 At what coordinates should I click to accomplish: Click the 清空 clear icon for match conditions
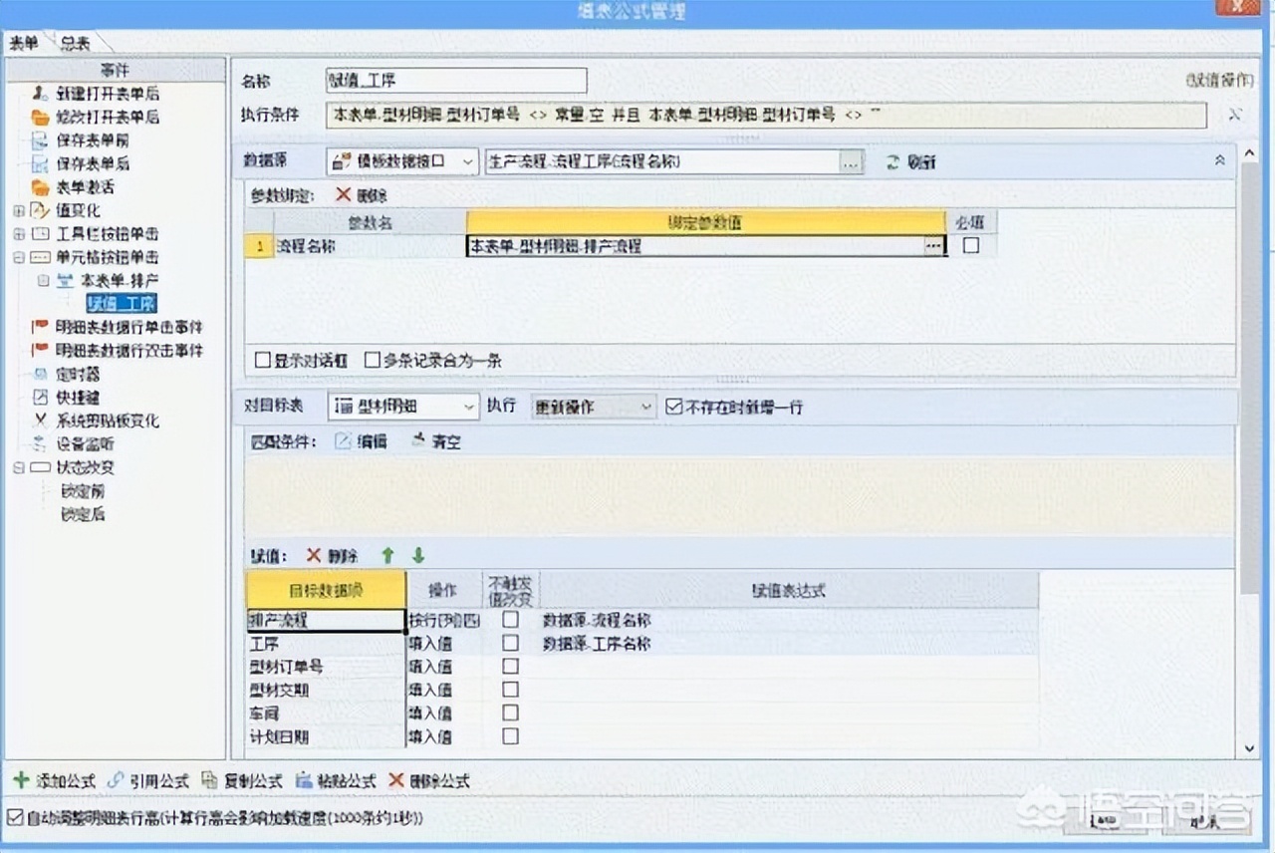[418, 440]
